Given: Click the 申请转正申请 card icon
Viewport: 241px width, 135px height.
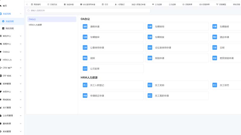Looking at the screenshot, I should (x=85, y=96).
